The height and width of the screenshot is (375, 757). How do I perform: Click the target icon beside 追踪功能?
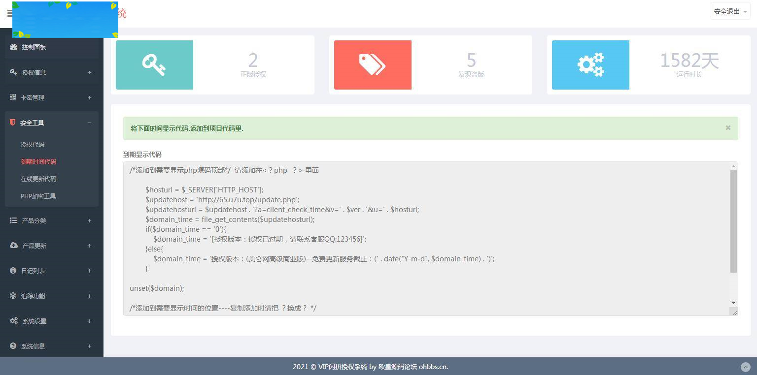point(13,296)
